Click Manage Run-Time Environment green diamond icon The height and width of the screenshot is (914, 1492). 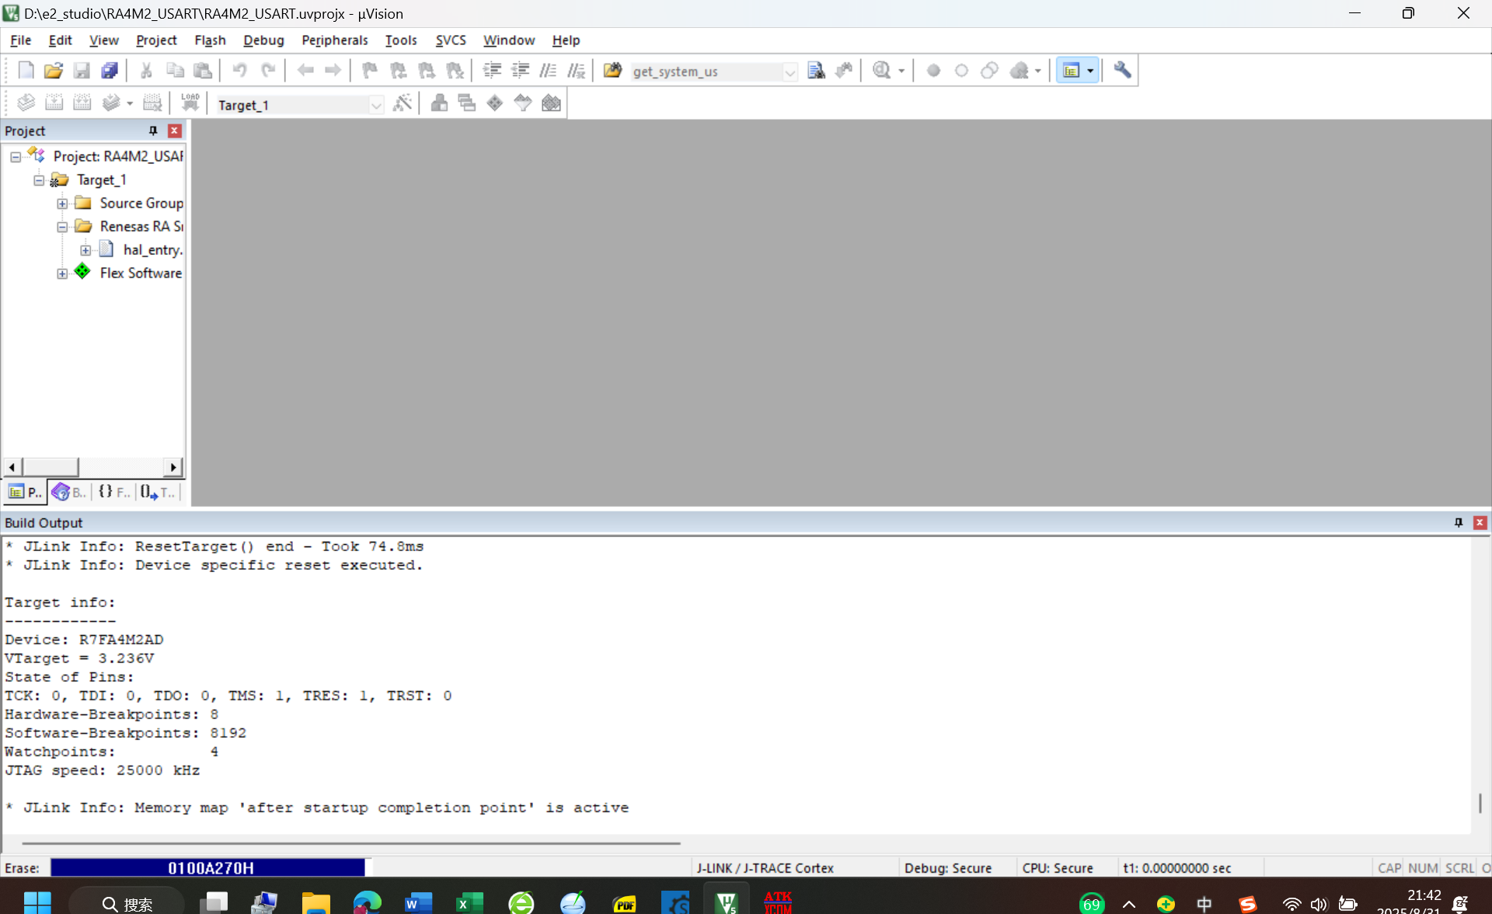(495, 103)
